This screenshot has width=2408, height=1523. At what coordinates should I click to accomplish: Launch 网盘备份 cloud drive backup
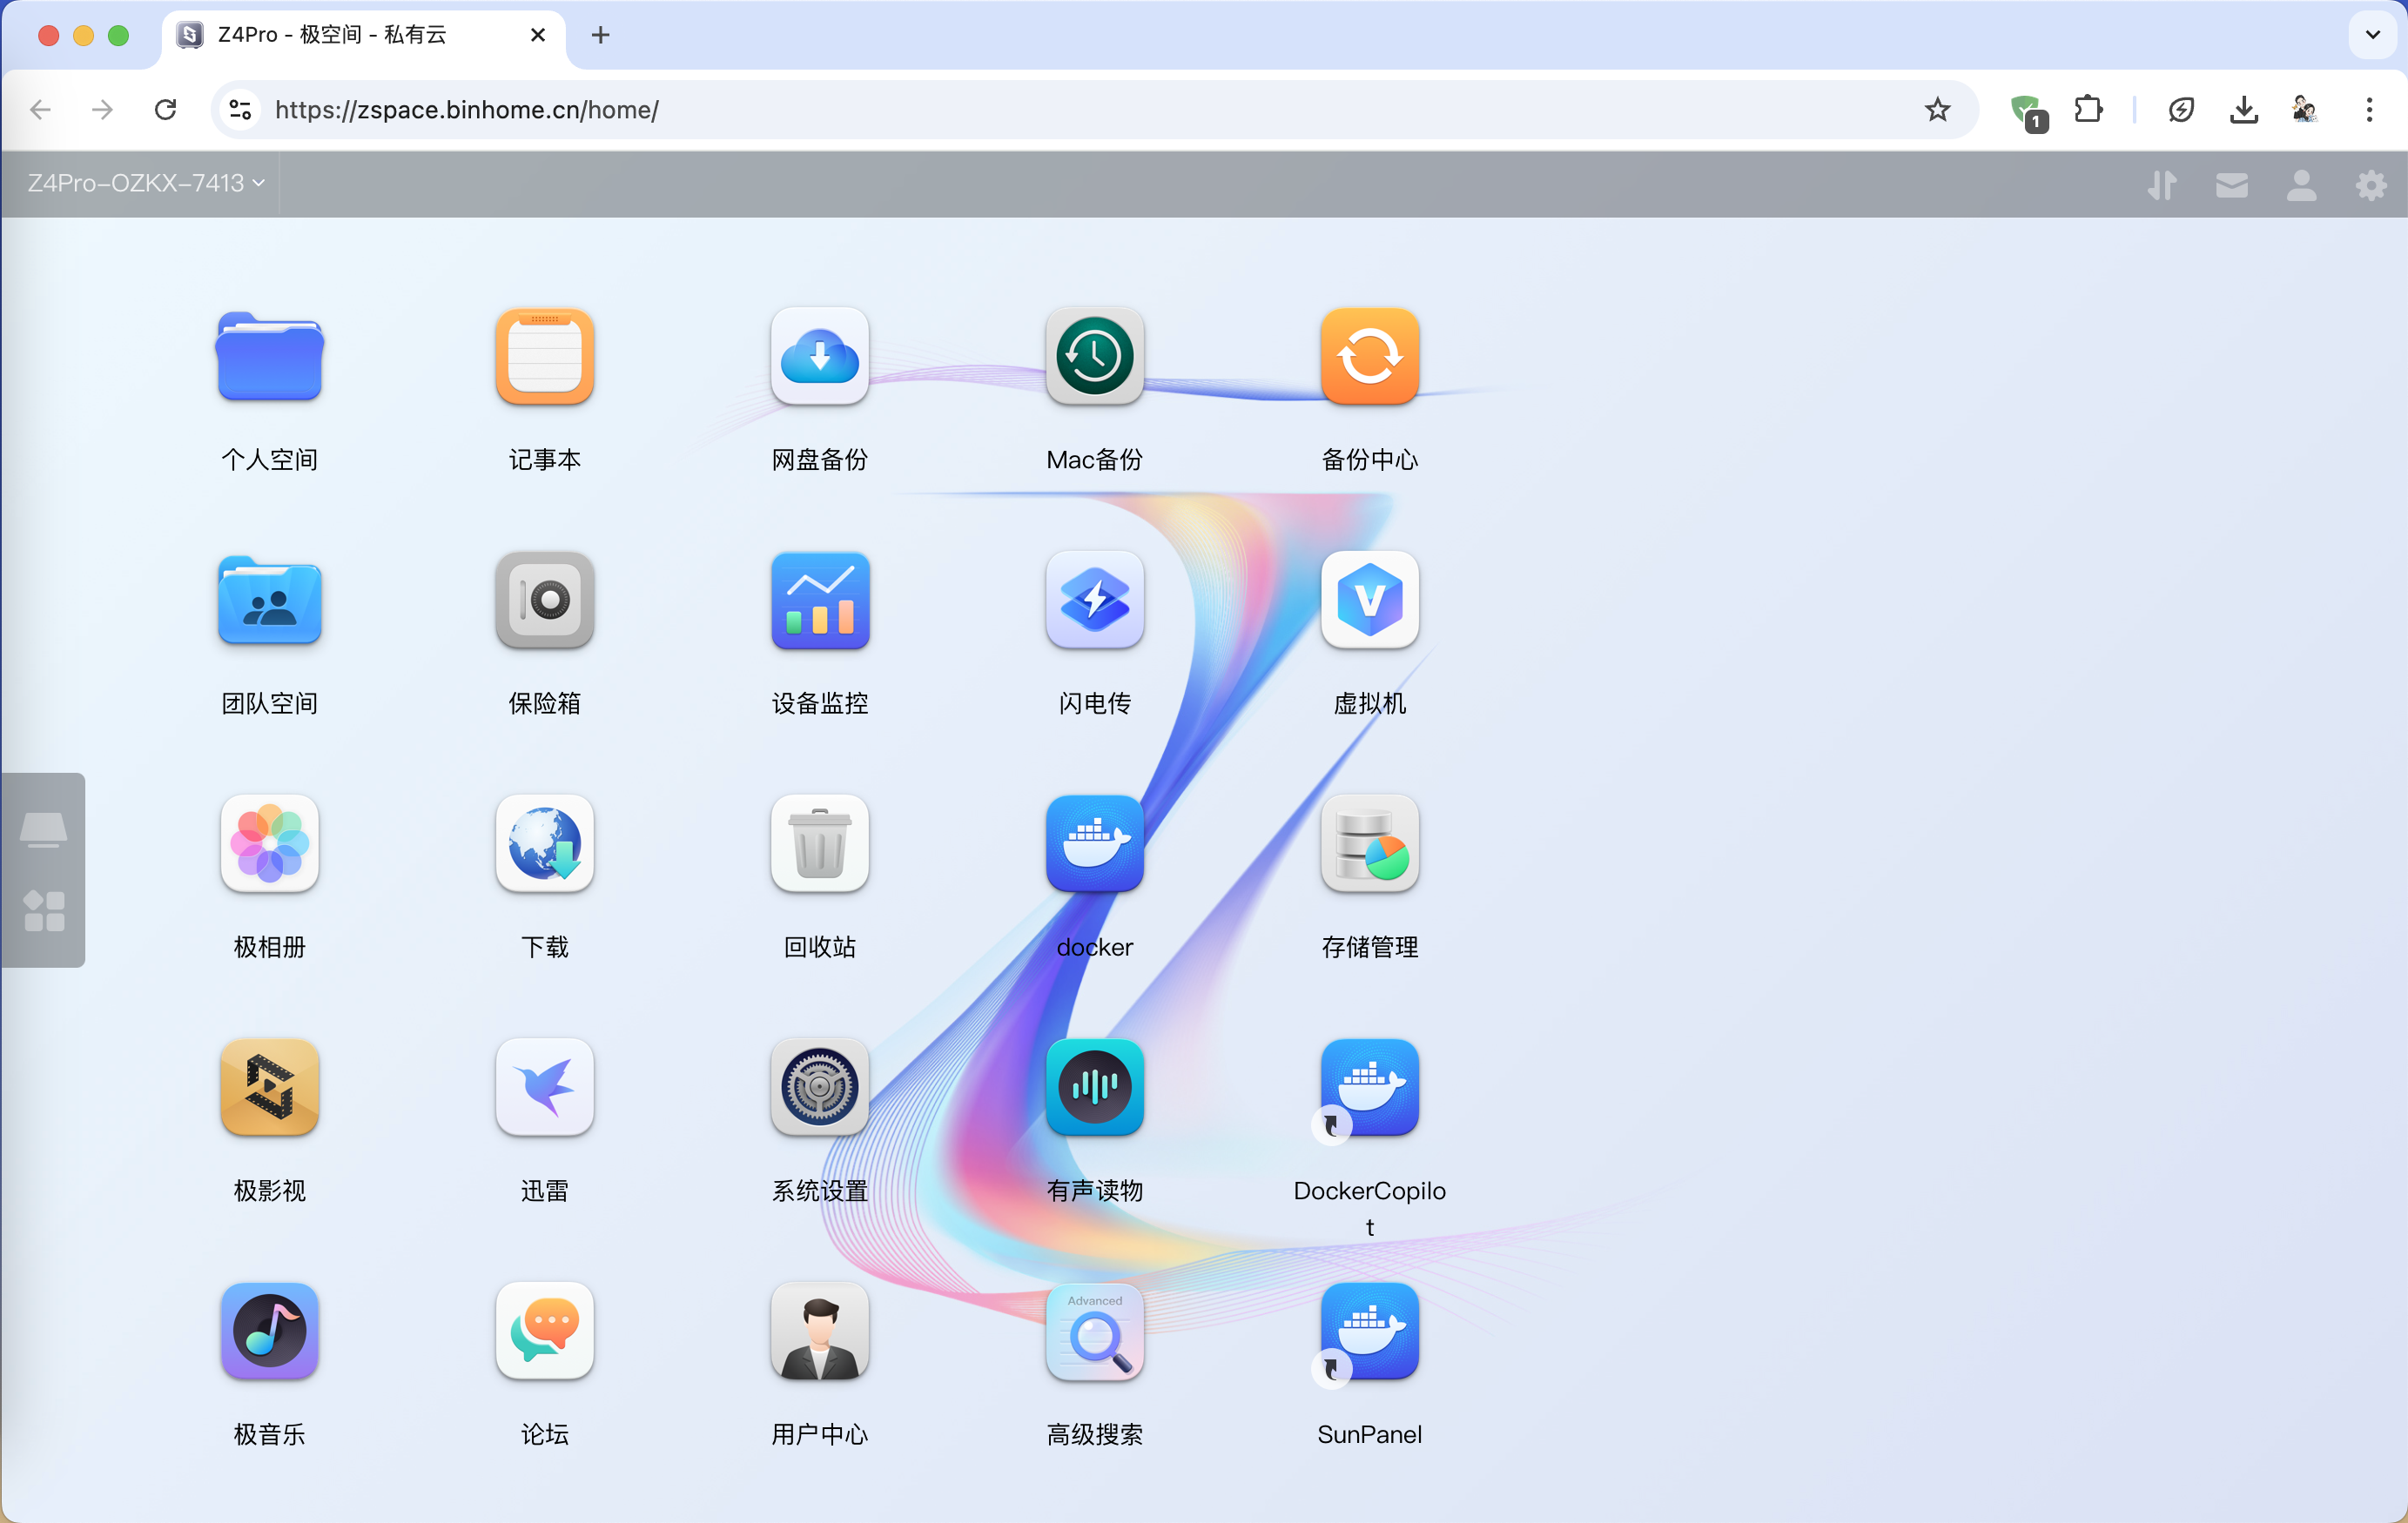click(x=819, y=356)
